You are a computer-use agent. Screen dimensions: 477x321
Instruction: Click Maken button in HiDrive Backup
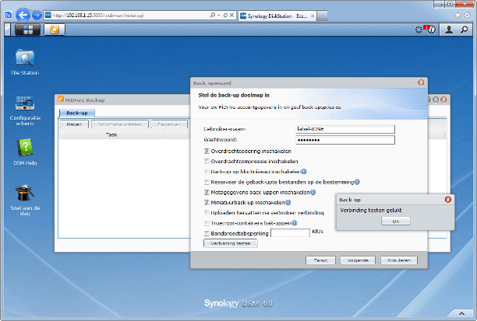pyautogui.click(x=74, y=124)
